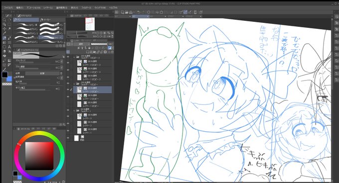339x183 pixels.
Task: Click the navigator canvas thumbnail preview
Action: pyautogui.click(x=90, y=24)
